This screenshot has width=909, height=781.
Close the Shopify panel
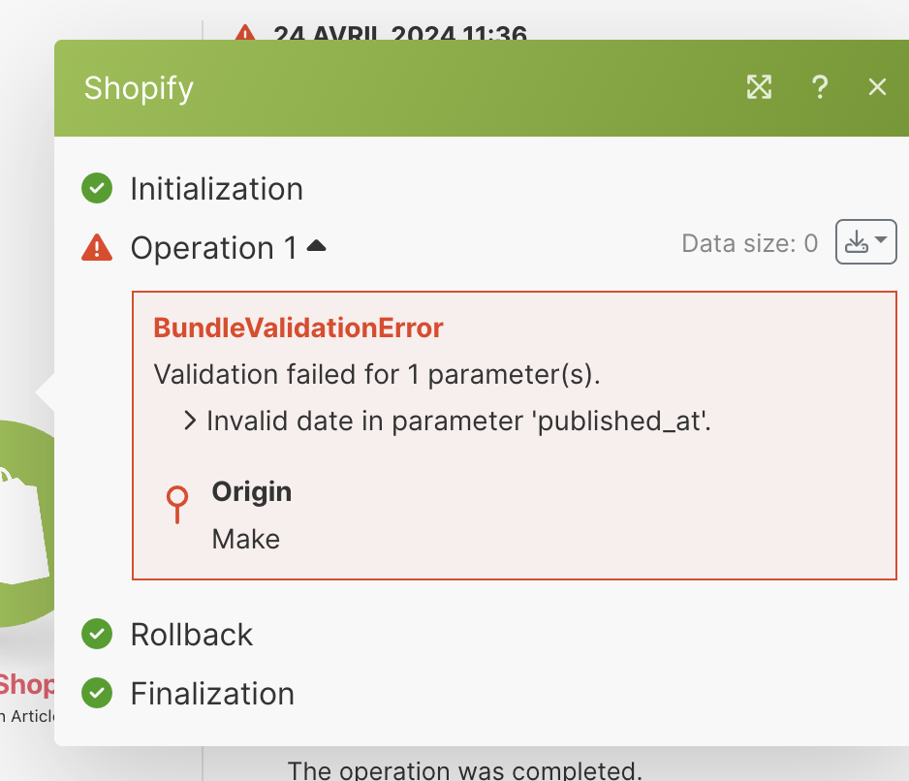[877, 87]
